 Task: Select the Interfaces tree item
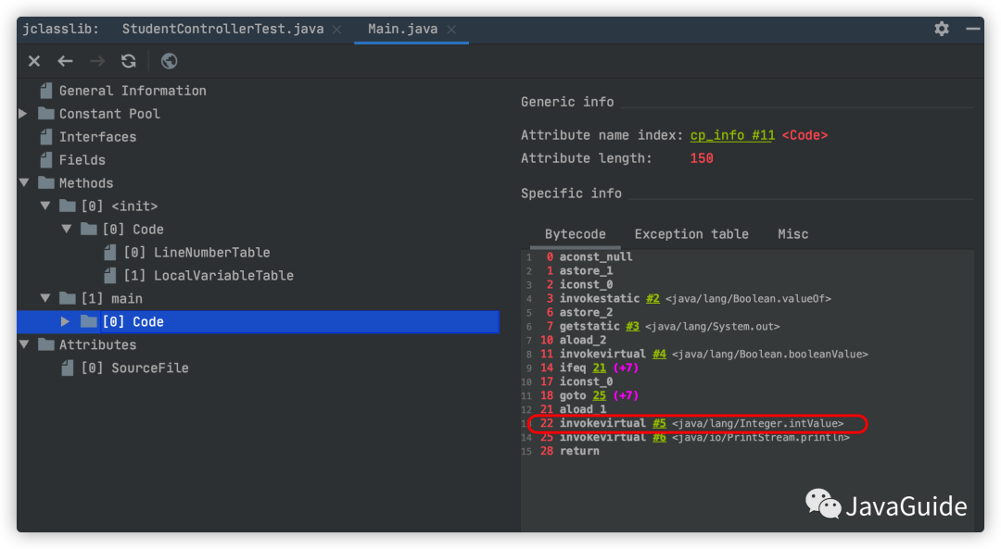(97, 137)
